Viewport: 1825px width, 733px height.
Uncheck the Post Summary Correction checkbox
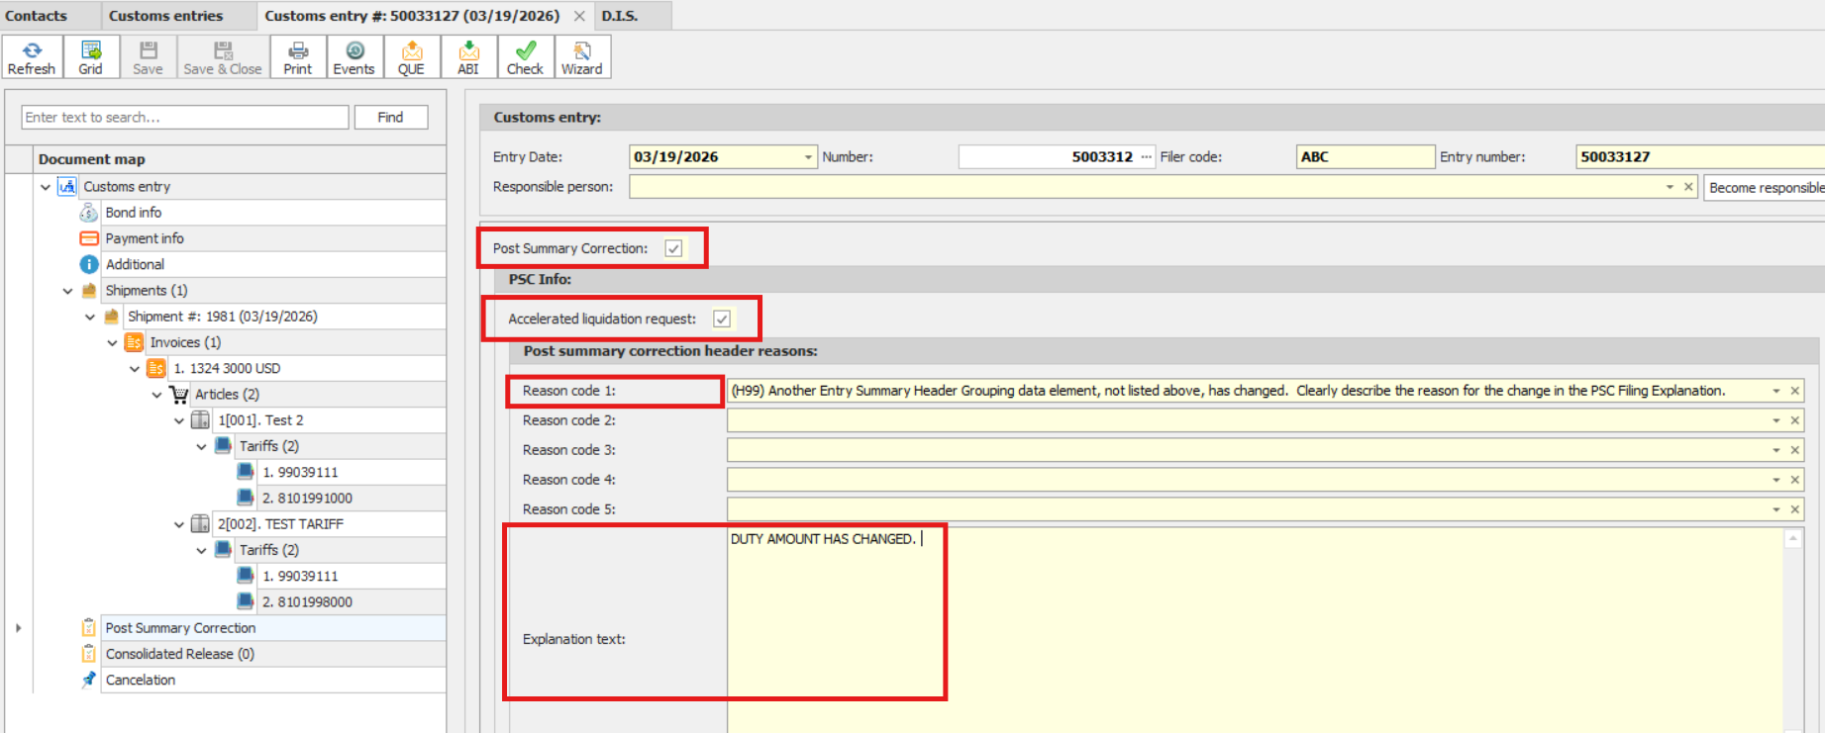(673, 248)
